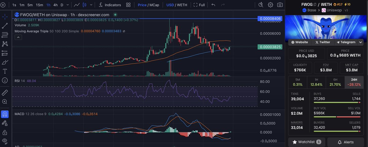Select the 15m timeframe

tap(39, 5)
